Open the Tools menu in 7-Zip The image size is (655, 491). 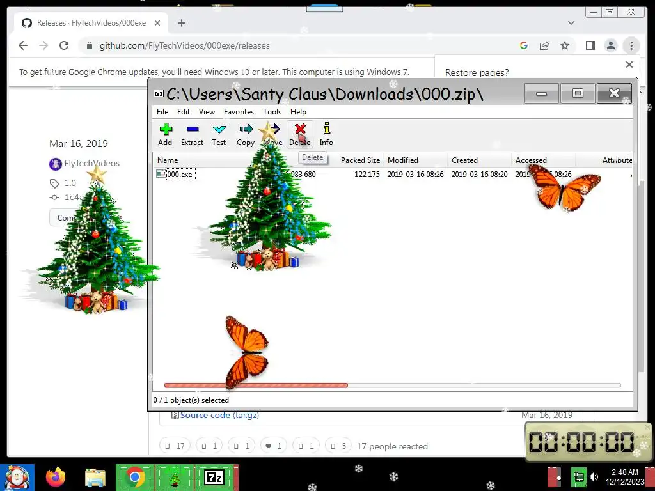click(x=272, y=111)
